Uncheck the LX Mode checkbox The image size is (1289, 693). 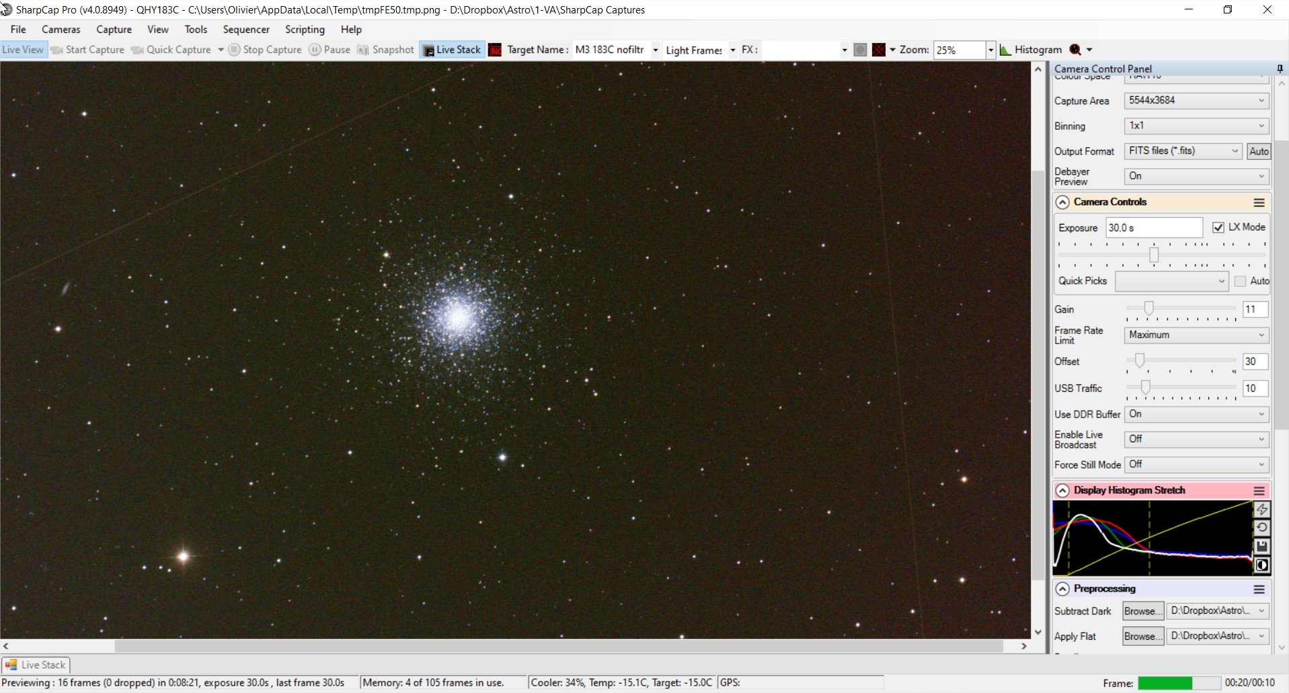coord(1218,227)
